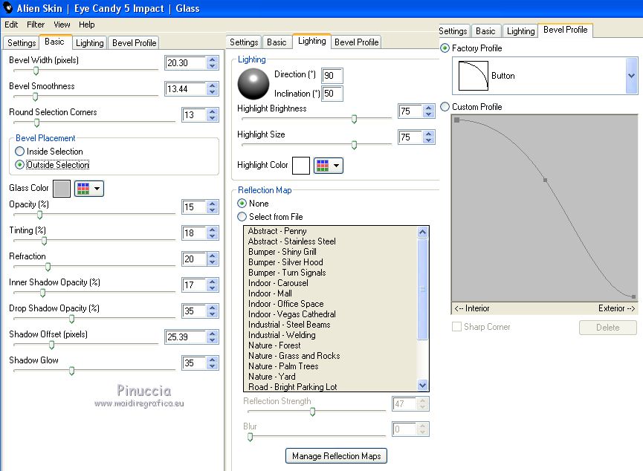Click the Inclination degrees input field
The width and height of the screenshot is (643, 471).
pos(332,94)
